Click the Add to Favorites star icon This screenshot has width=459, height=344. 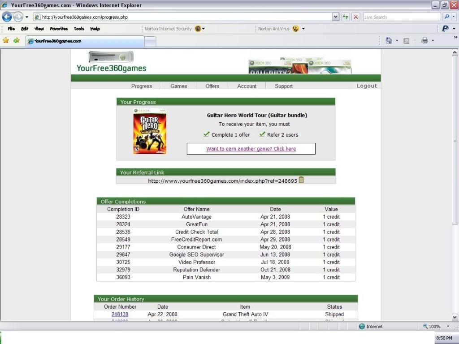(17, 40)
